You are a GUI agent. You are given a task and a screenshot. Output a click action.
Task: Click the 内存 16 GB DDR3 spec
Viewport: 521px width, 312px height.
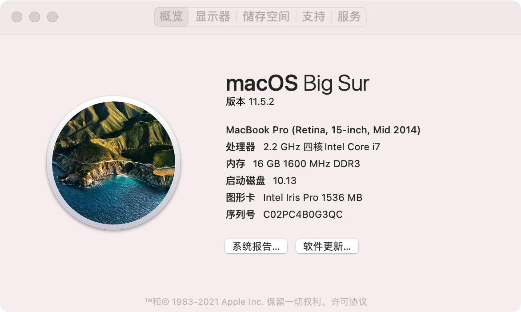pyautogui.click(x=293, y=164)
